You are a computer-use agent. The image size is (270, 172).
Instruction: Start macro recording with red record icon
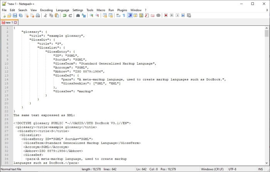(166, 15)
